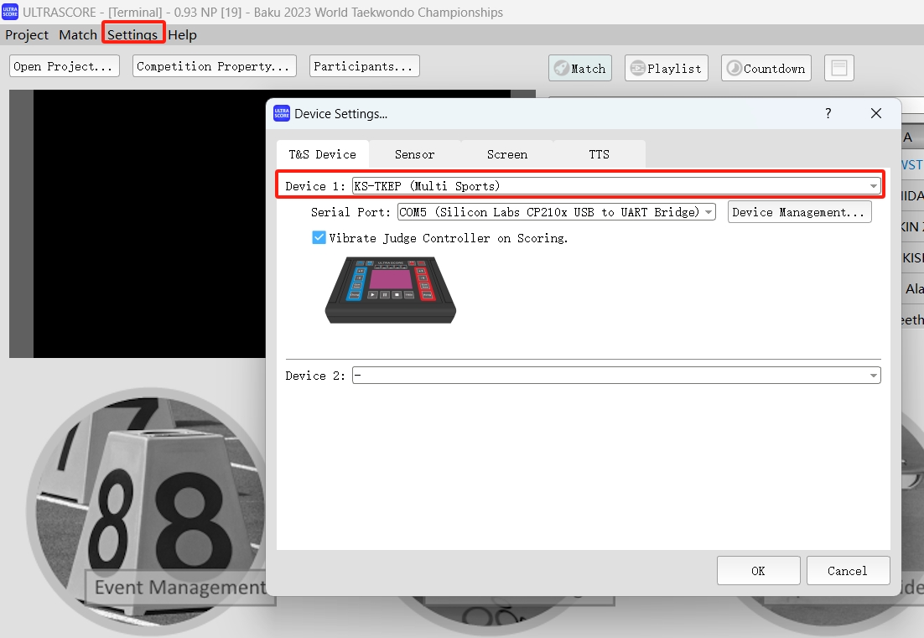The width and height of the screenshot is (924, 638).
Task: Click the KS-TKEP controller device image
Action: pos(391,289)
